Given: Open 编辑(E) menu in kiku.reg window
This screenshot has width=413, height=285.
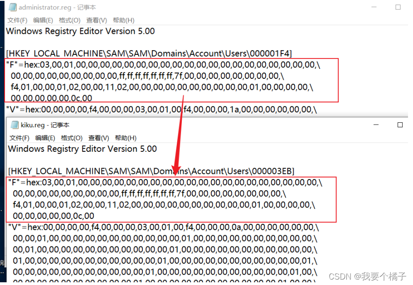Looking at the screenshot, I should click(x=45, y=138).
